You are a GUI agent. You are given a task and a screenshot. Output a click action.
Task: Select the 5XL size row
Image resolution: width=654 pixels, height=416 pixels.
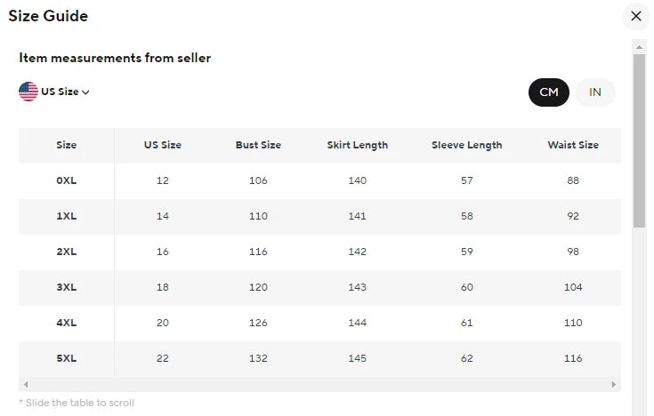tap(67, 358)
